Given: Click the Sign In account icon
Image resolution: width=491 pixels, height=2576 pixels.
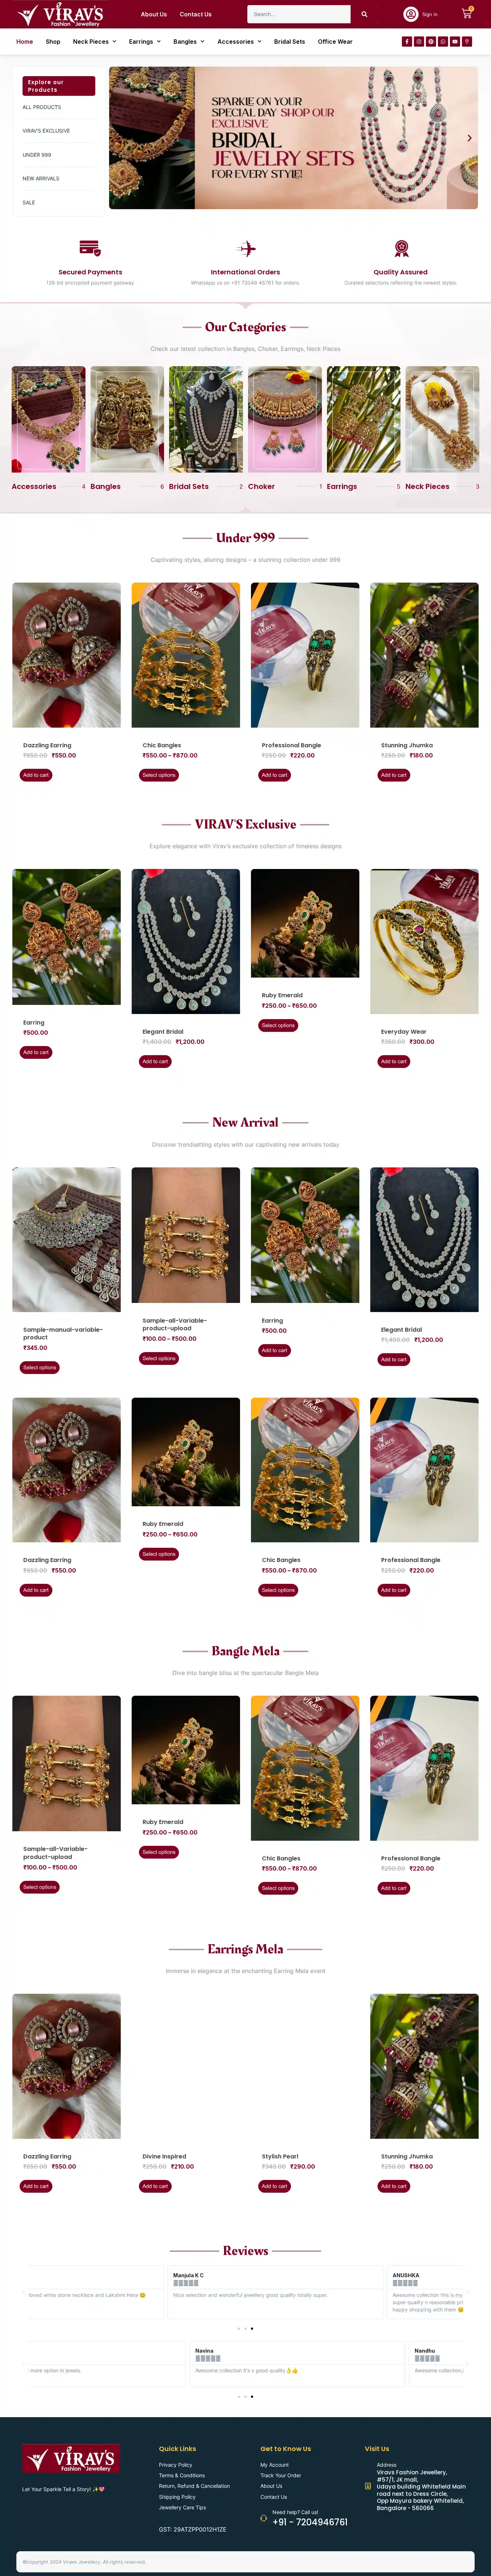Looking at the screenshot, I should [410, 14].
